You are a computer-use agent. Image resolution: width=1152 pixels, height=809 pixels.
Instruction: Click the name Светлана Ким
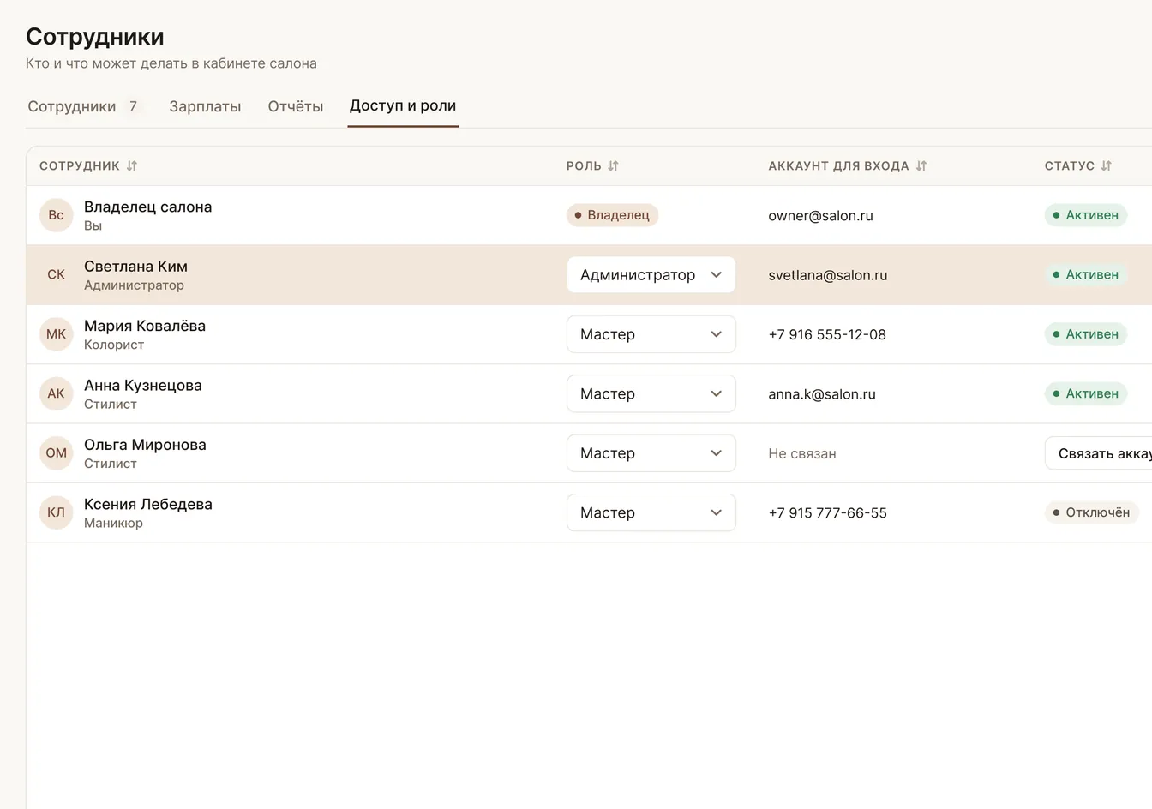[x=135, y=267]
